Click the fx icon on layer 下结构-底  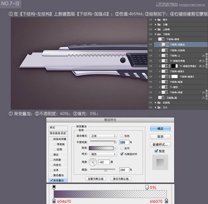(x=204, y=98)
